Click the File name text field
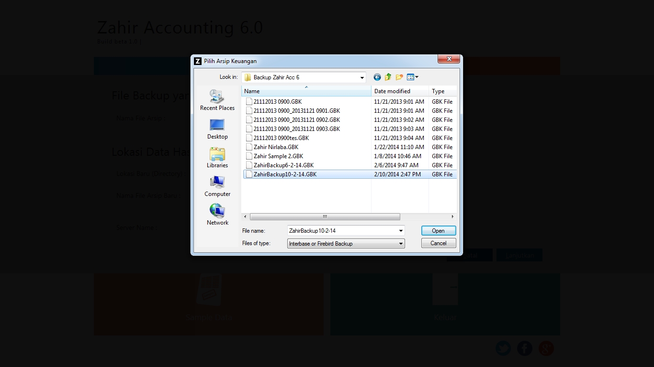Image resolution: width=654 pixels, height=367 pixels. (342, 231)
